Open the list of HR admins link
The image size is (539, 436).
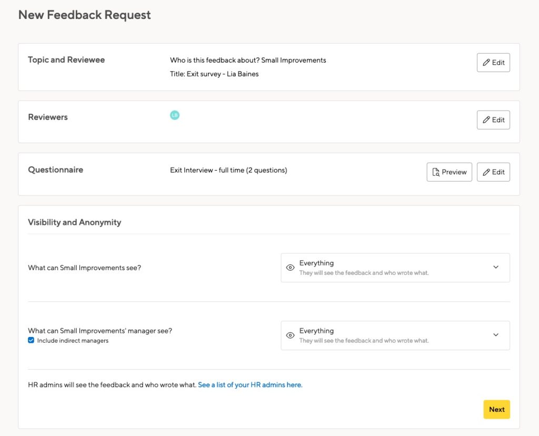[x=250, y=385]
